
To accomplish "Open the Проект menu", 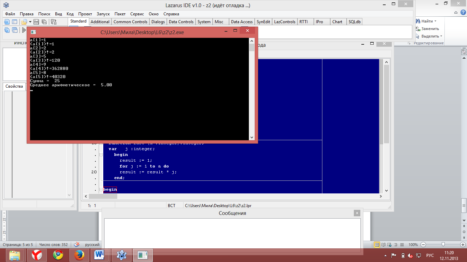I will 85,14.
